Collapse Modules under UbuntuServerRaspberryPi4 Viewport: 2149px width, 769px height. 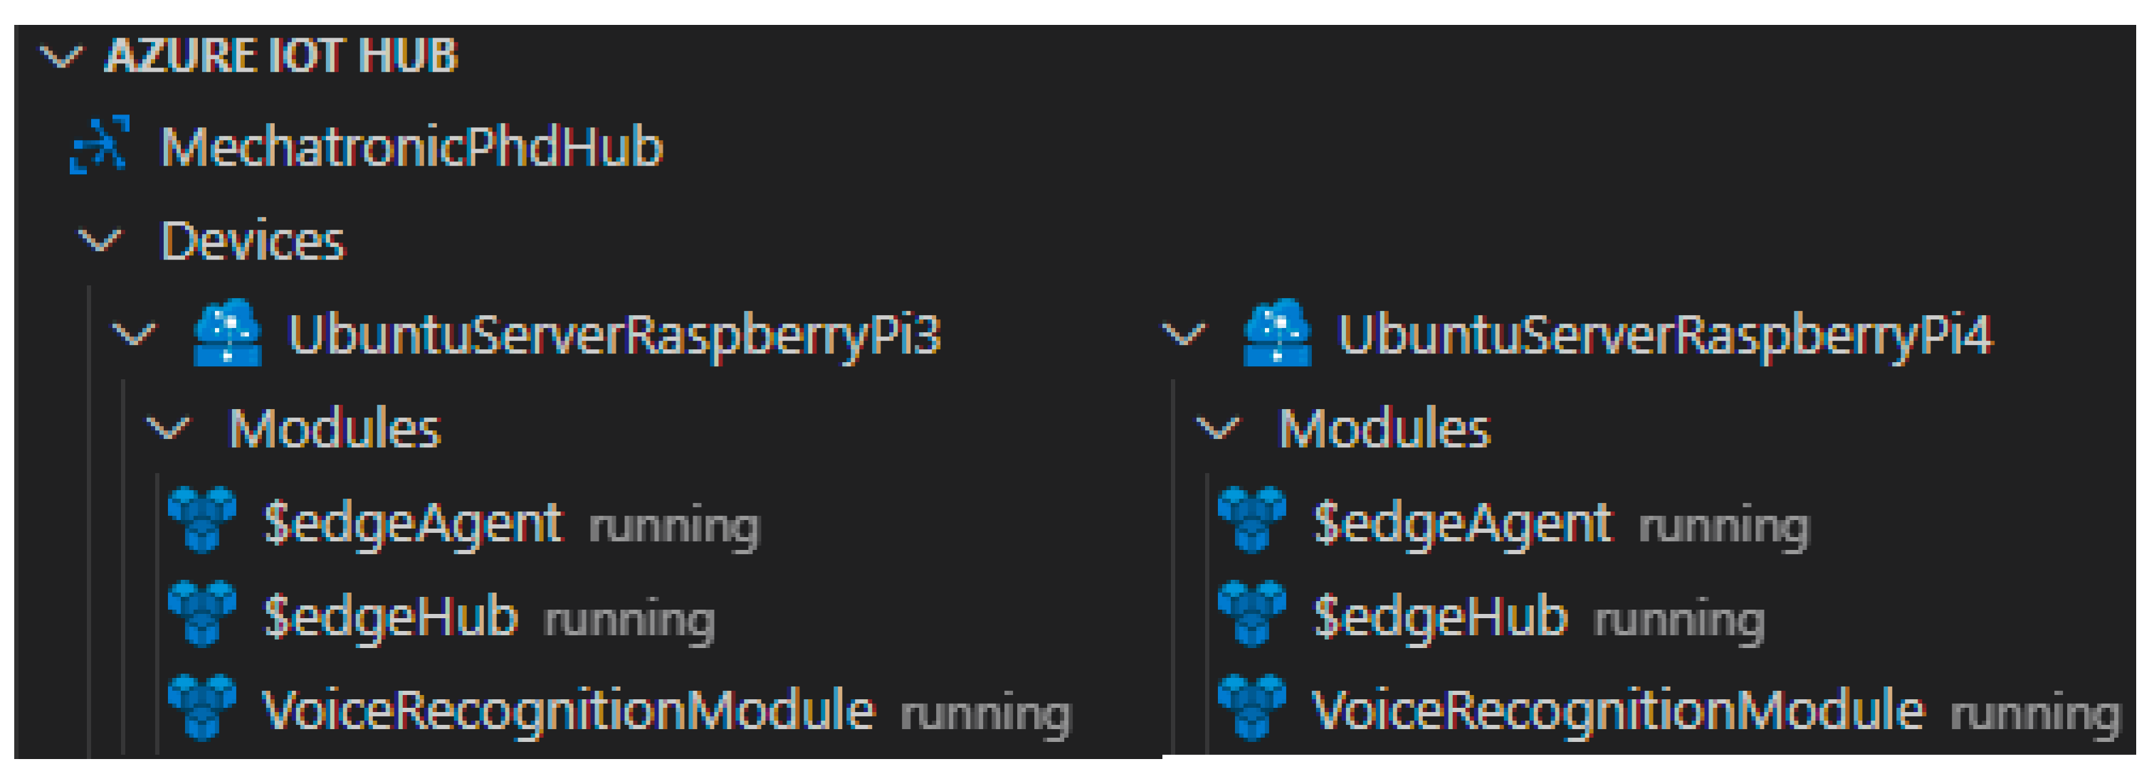click(x=1218, y=429)
